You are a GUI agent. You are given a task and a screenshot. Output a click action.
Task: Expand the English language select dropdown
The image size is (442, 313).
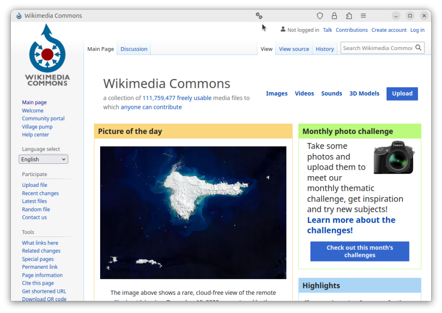coord(43,159)
